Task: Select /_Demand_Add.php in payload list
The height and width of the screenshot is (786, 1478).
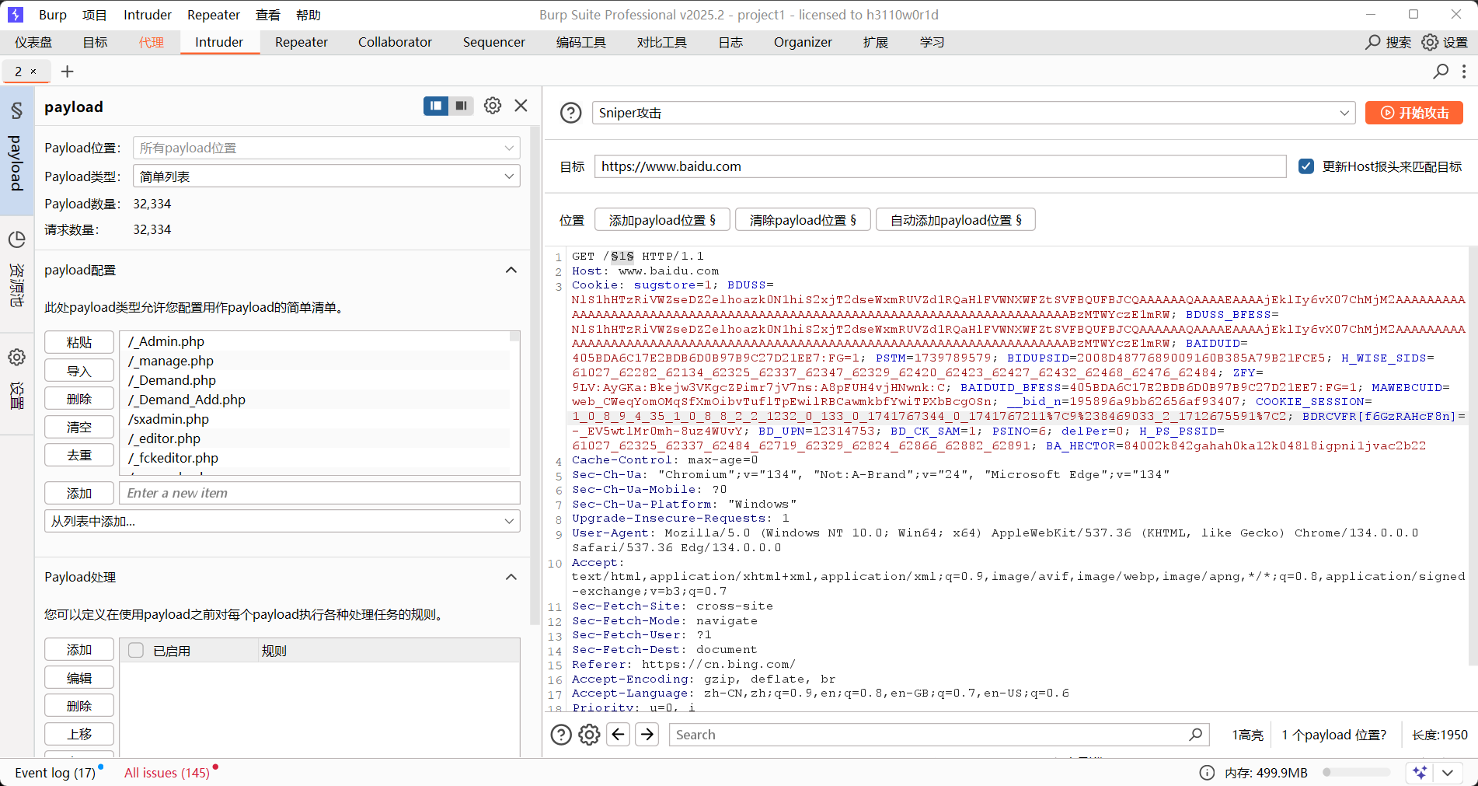Action: point(315,400)
